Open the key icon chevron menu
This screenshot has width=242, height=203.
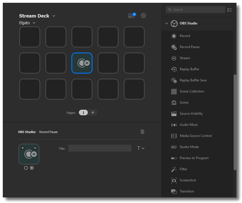click(35, 148)
